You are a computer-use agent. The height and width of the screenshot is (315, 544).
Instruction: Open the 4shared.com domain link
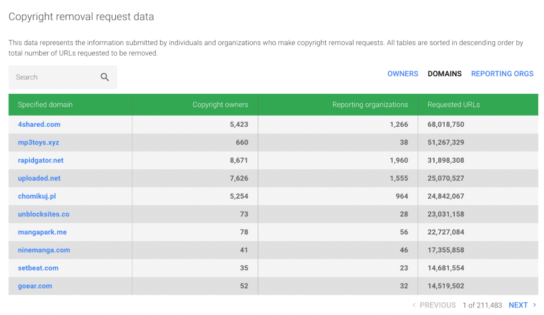pos(39,124)
